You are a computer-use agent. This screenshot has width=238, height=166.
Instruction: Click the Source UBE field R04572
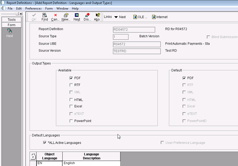coord(137,44)
